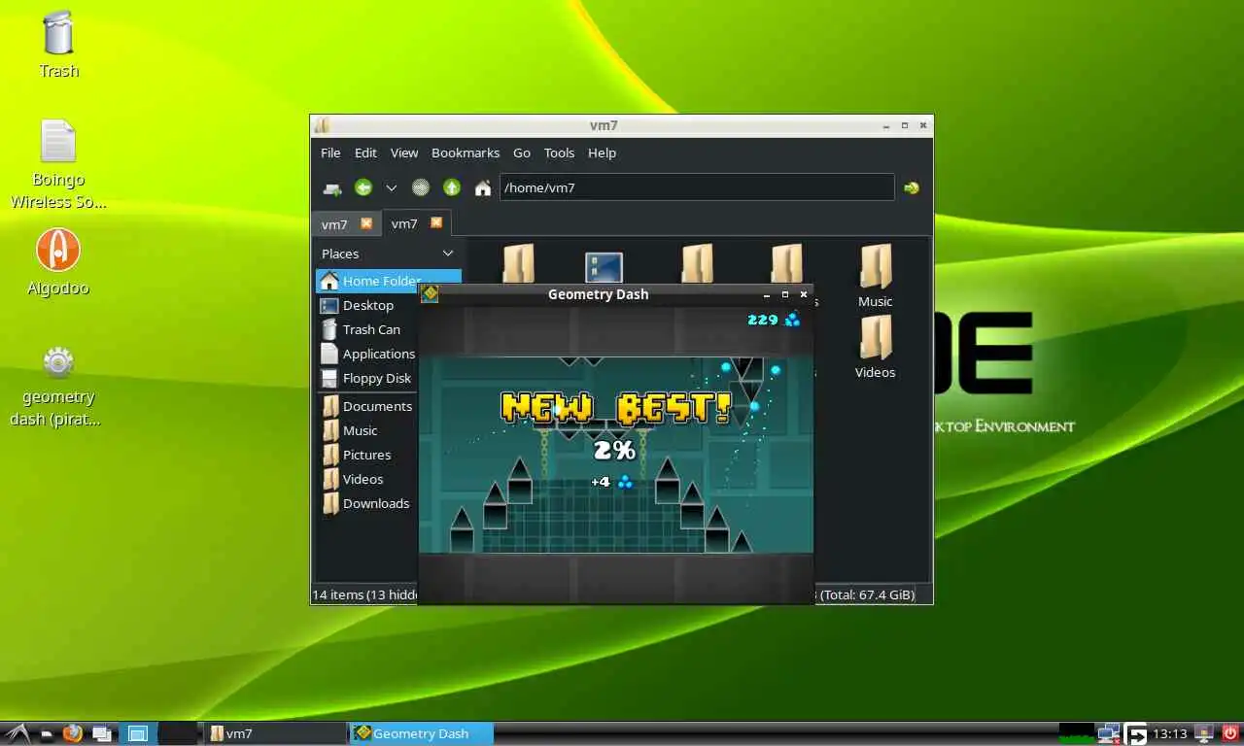The height and width of the screenshot is (746, 1244).
Task: Switch to the second dark workspace
Action: tap(178, 733)
